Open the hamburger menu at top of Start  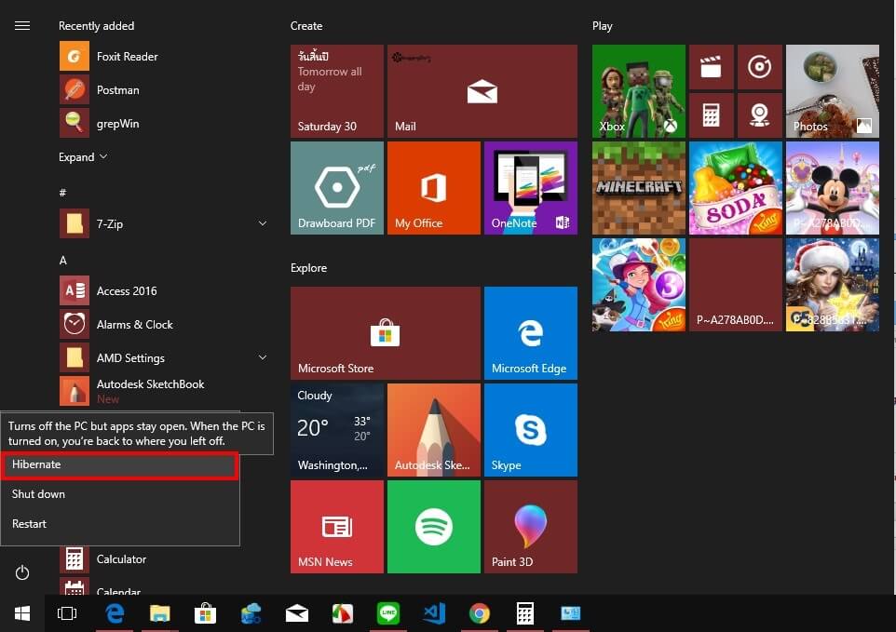tap(22, 26)
